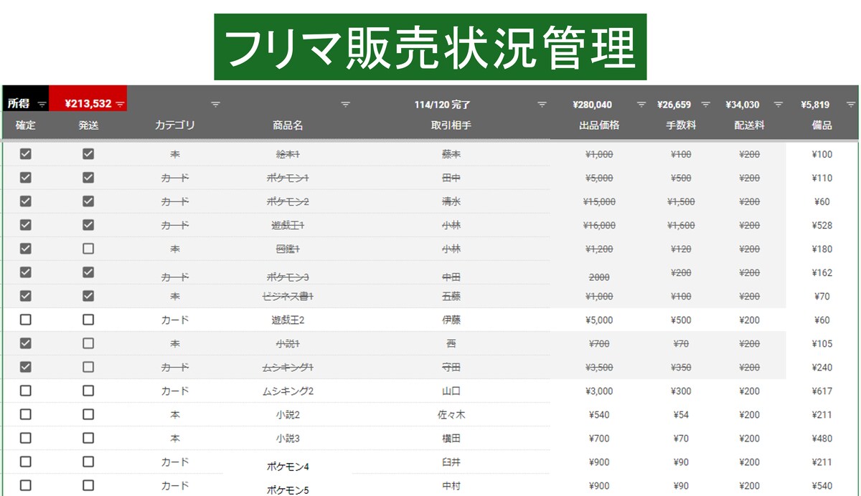Select the カテゴリ column header

175,125
